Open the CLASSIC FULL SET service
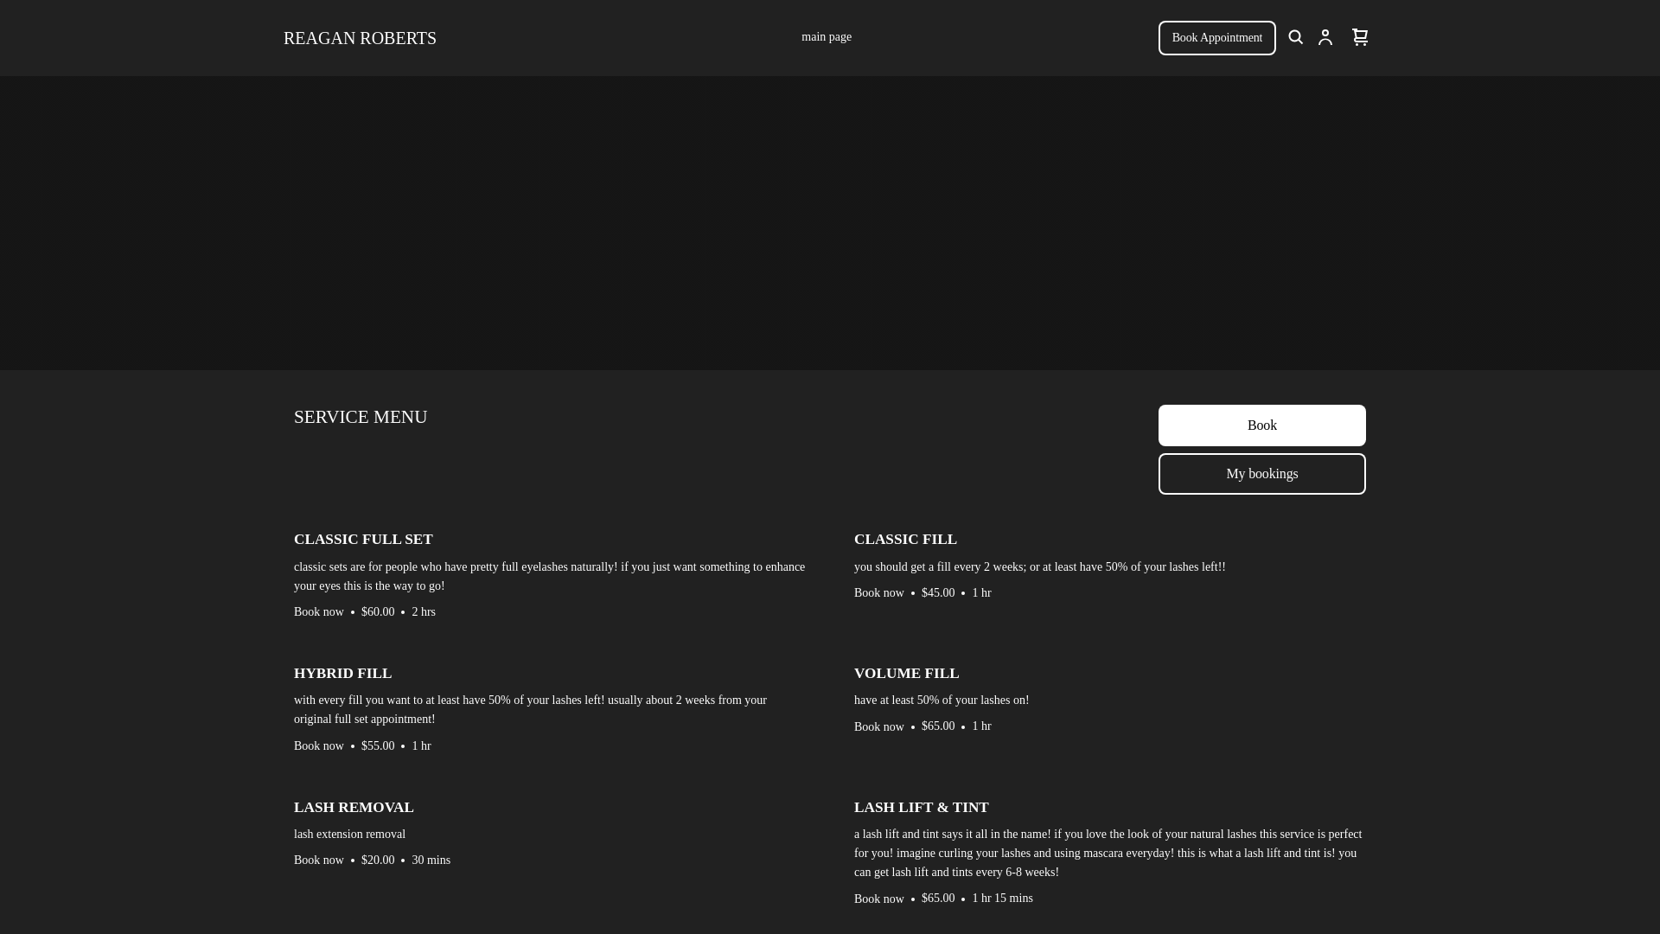Image resolution: width=1660 pixels, height=934 pixels. [x=363, y=540]
